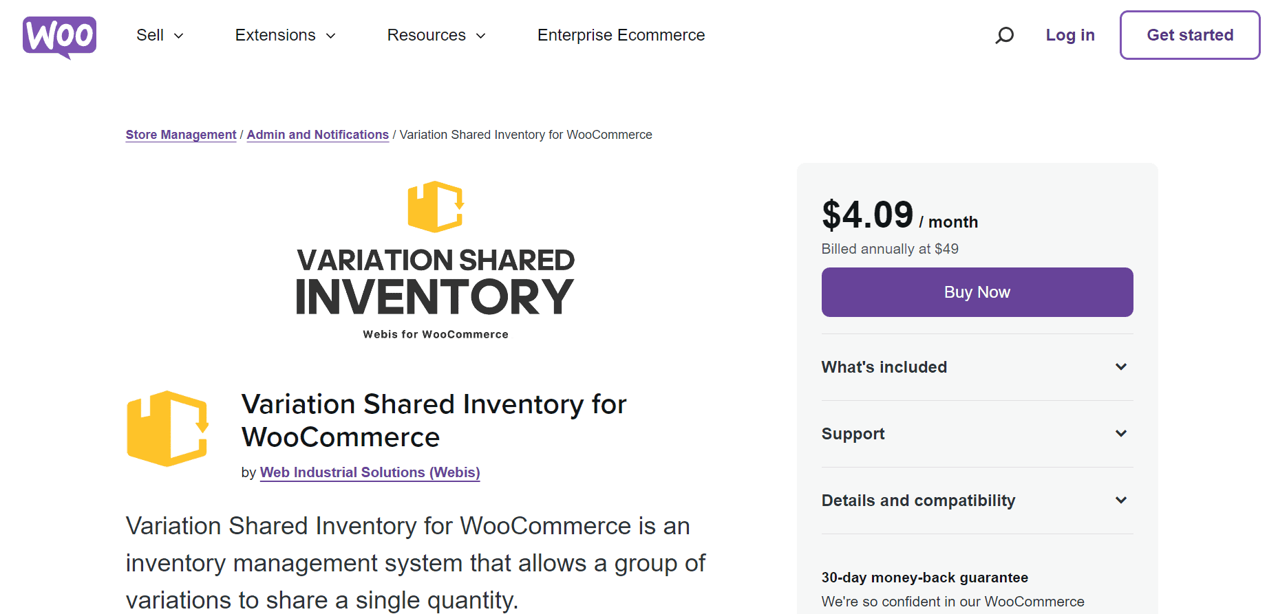Click the yellow box product icon beside title
The height and width of the screenshot is (614, 1278).
[x=168, y=428]
